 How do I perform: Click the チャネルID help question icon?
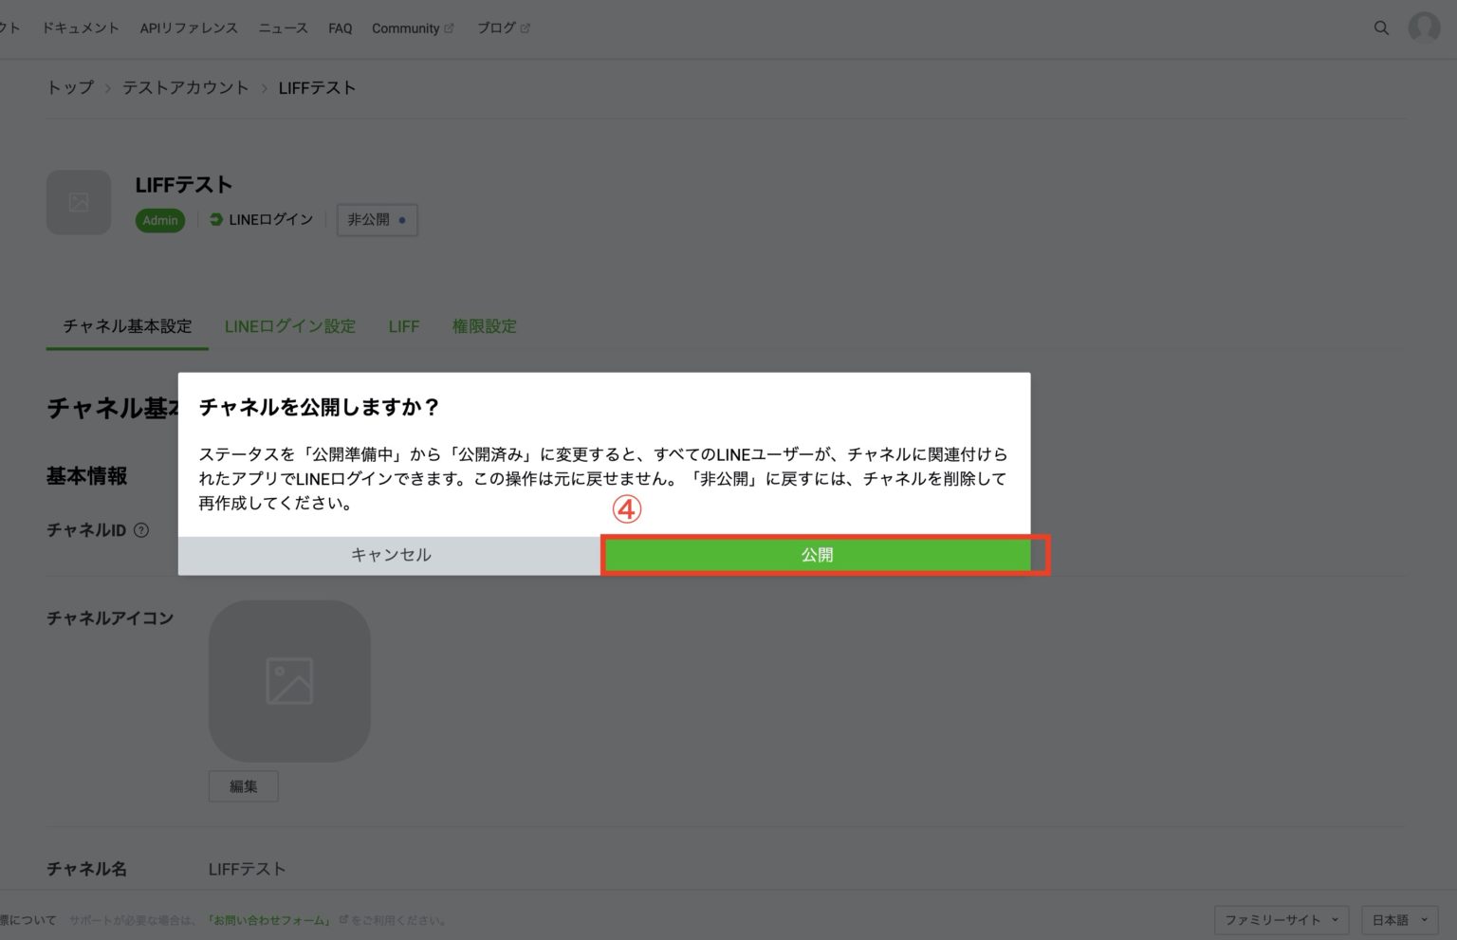(141, 530)
